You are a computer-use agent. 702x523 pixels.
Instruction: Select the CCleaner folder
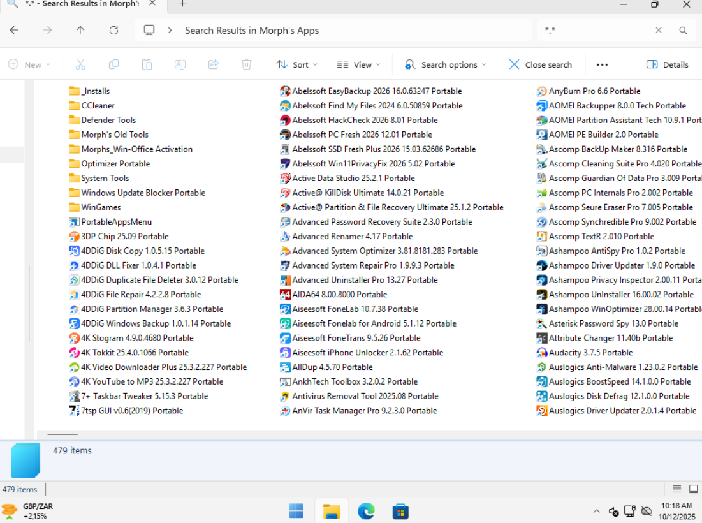98,106
